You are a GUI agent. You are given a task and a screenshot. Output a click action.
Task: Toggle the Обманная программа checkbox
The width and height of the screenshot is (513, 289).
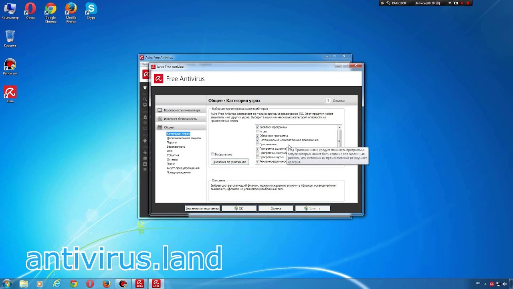257,136
